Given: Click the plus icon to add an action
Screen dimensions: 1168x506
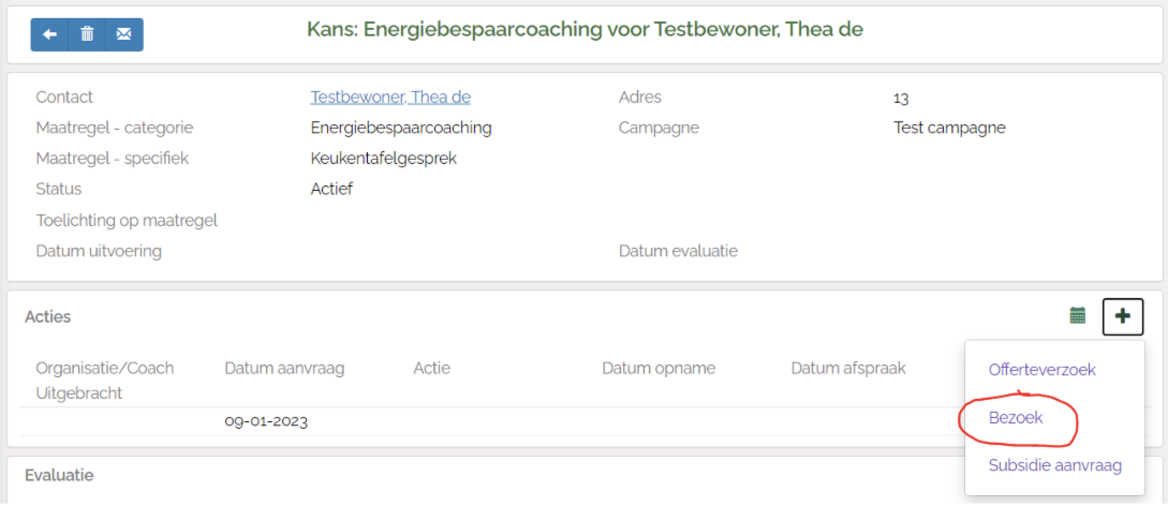Looking at the screenshot, I should point(1122,317).
